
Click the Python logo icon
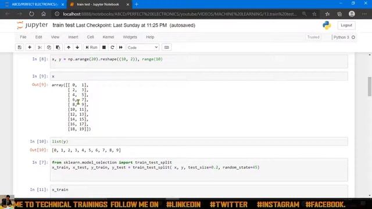click(x=327, y=25)
